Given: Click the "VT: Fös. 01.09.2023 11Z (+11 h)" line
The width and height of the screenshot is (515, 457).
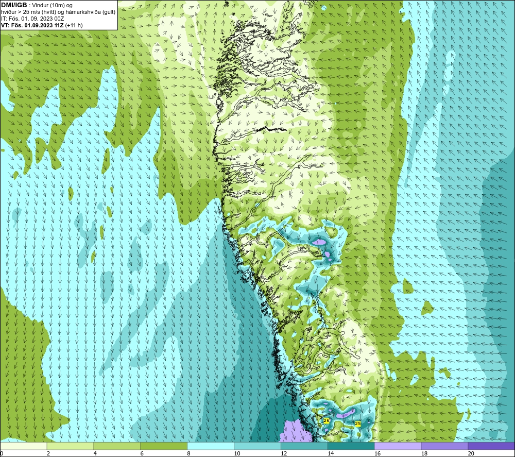Looking at the screenshot, I should [x=42, y=25].
